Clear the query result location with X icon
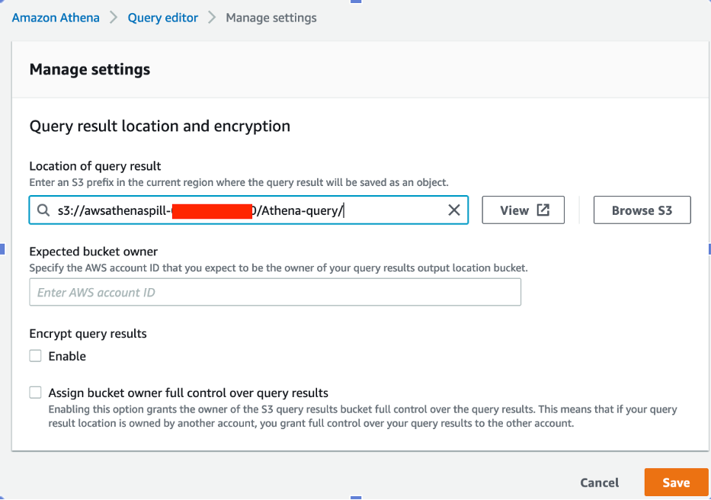 pyautogui.click(x=454, y=210)
